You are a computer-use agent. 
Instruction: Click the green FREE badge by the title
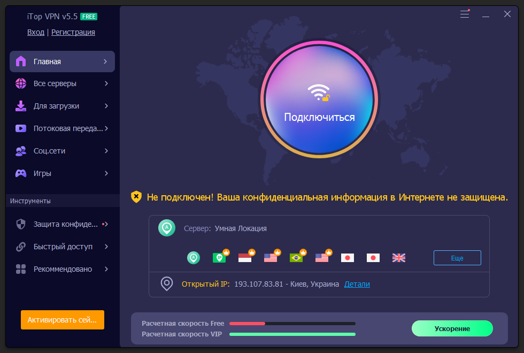coord(89,17)
